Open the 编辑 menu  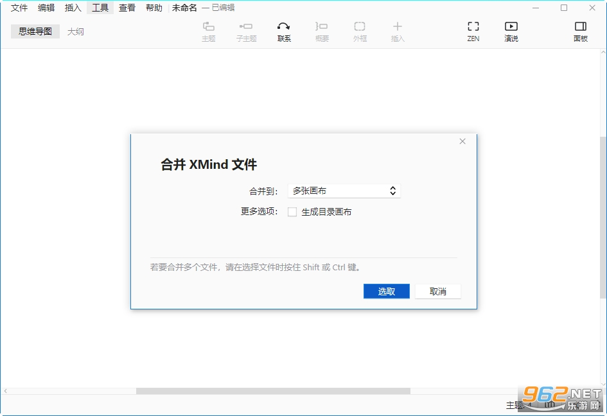tap(46, 8)
